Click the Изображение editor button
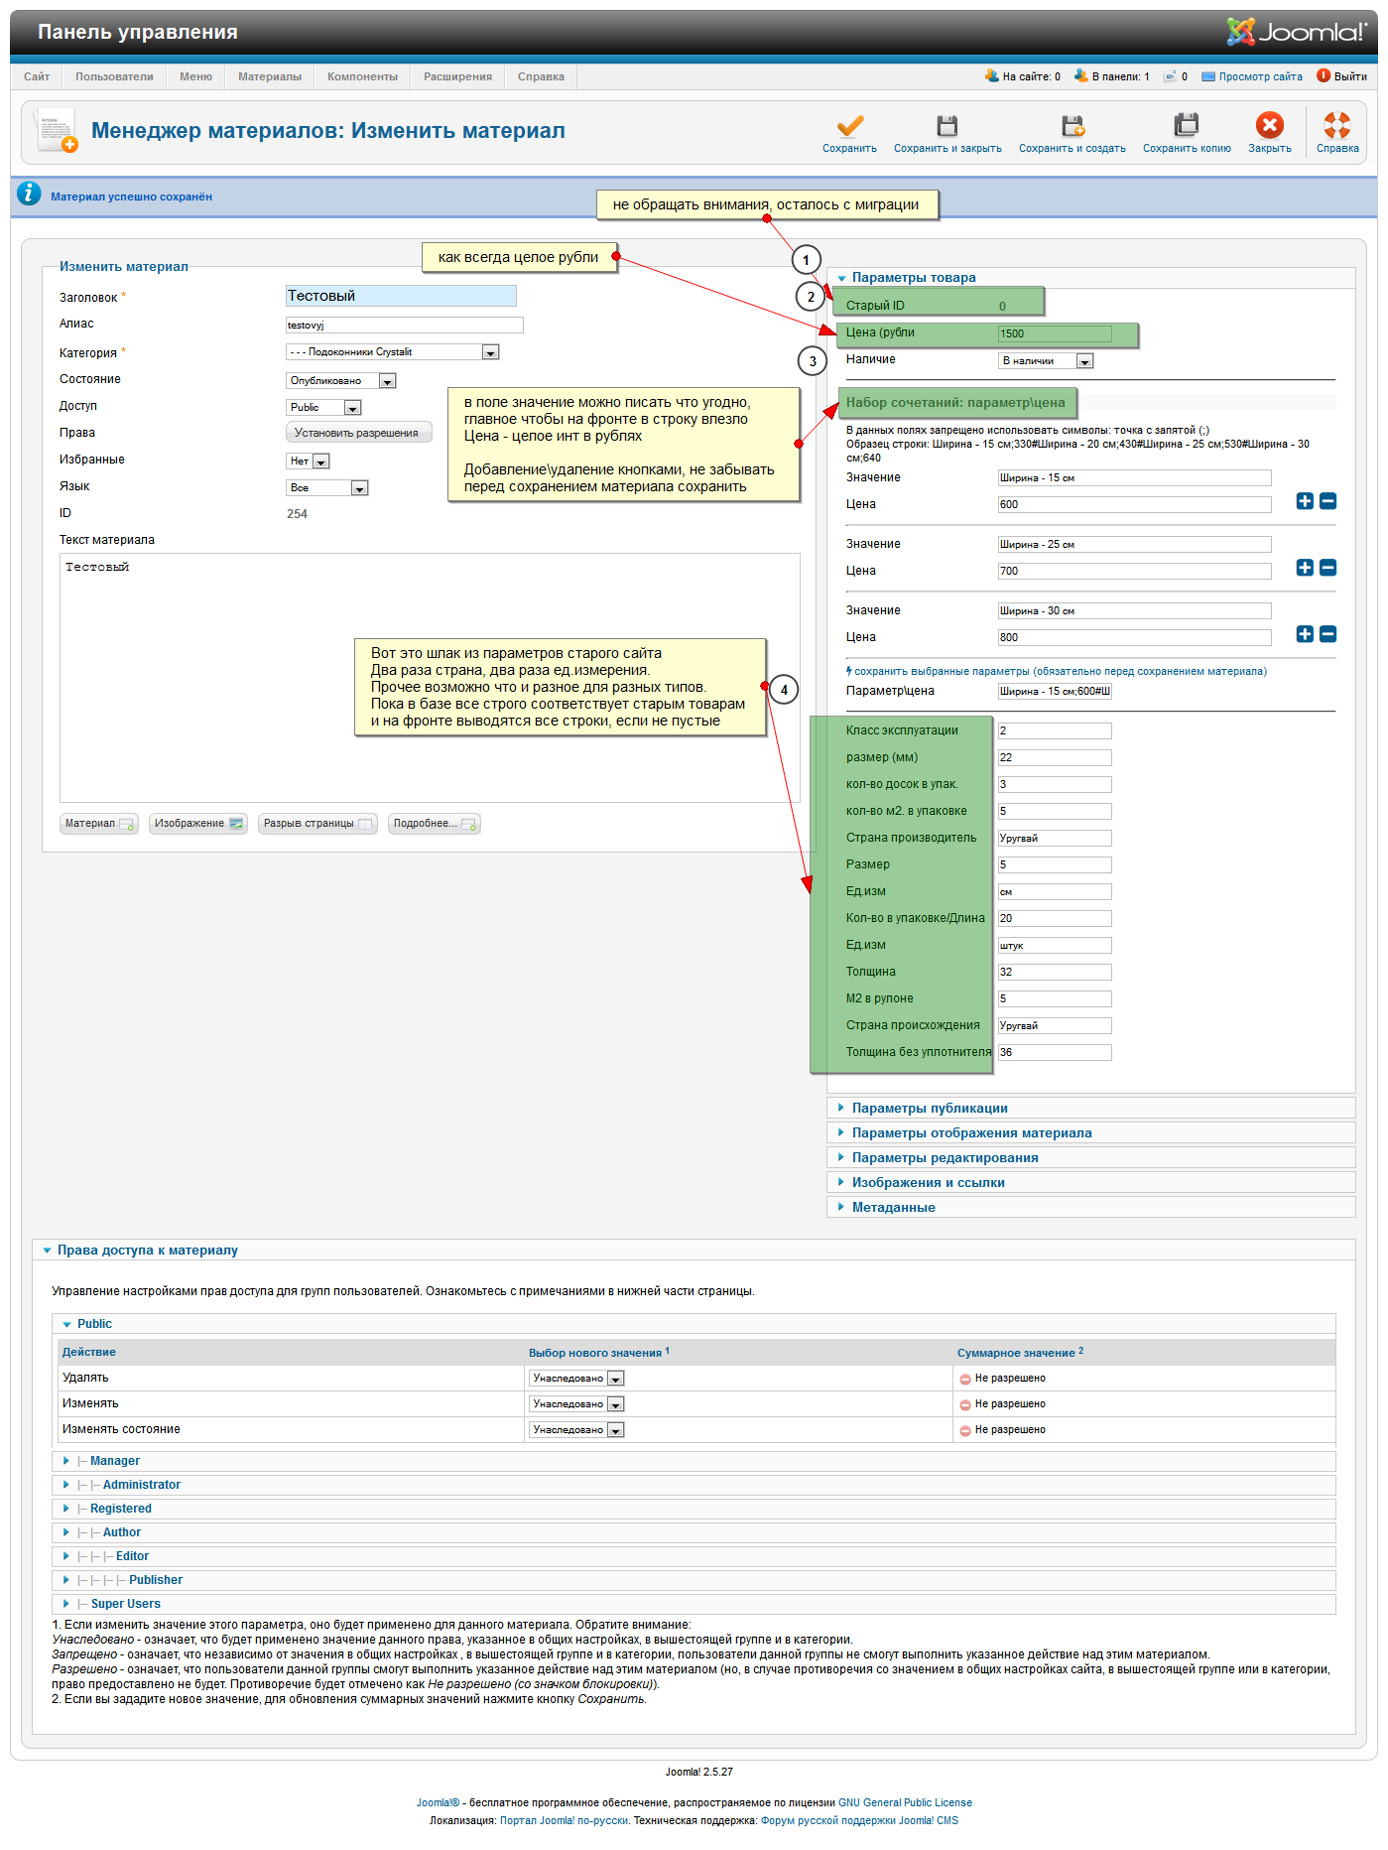1388x1850 pixels. 197,824
